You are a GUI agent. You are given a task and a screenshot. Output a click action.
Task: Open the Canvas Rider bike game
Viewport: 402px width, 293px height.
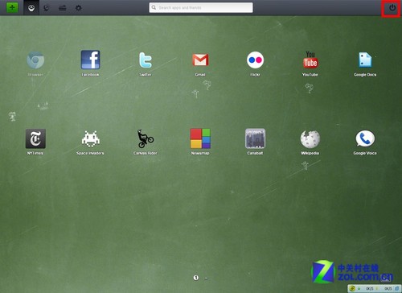click(146, 138)
